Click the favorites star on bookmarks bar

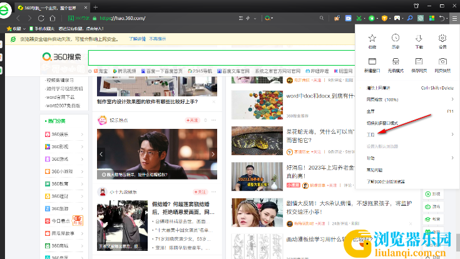[x=9, y=28]
